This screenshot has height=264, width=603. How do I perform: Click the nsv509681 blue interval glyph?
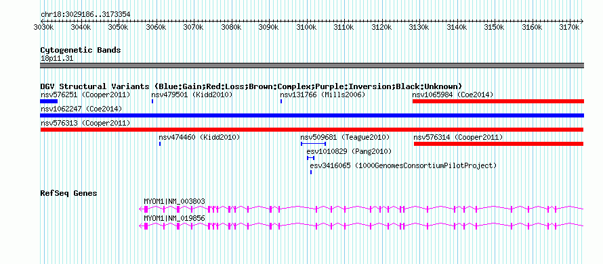pos(314,144)
